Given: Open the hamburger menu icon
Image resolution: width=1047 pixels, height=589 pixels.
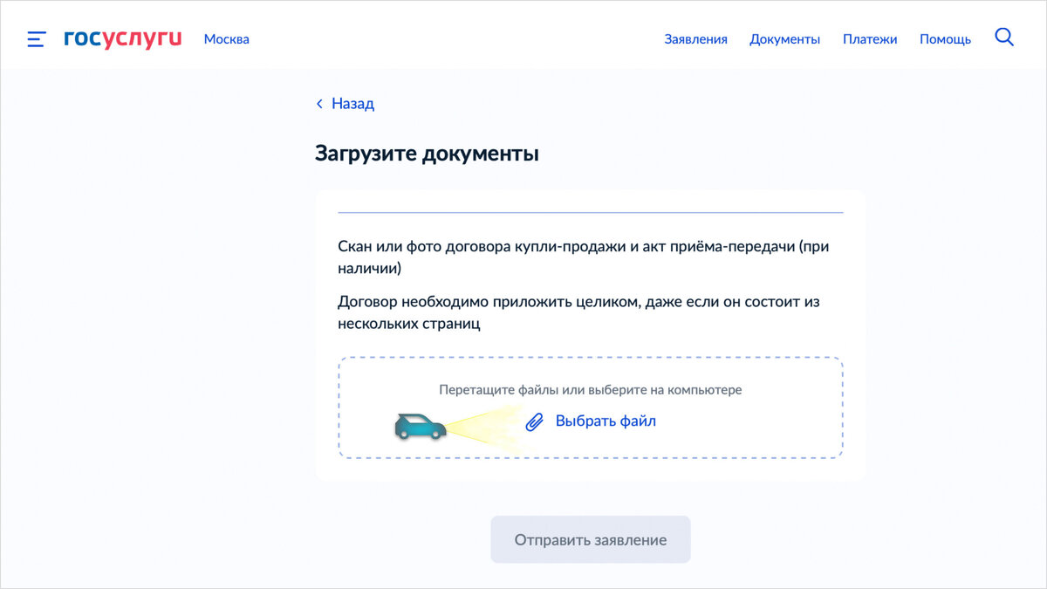Looking at the screenshot, I should 35,38.
